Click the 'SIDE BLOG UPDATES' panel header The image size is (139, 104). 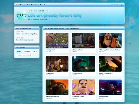(x=27, y=28)
